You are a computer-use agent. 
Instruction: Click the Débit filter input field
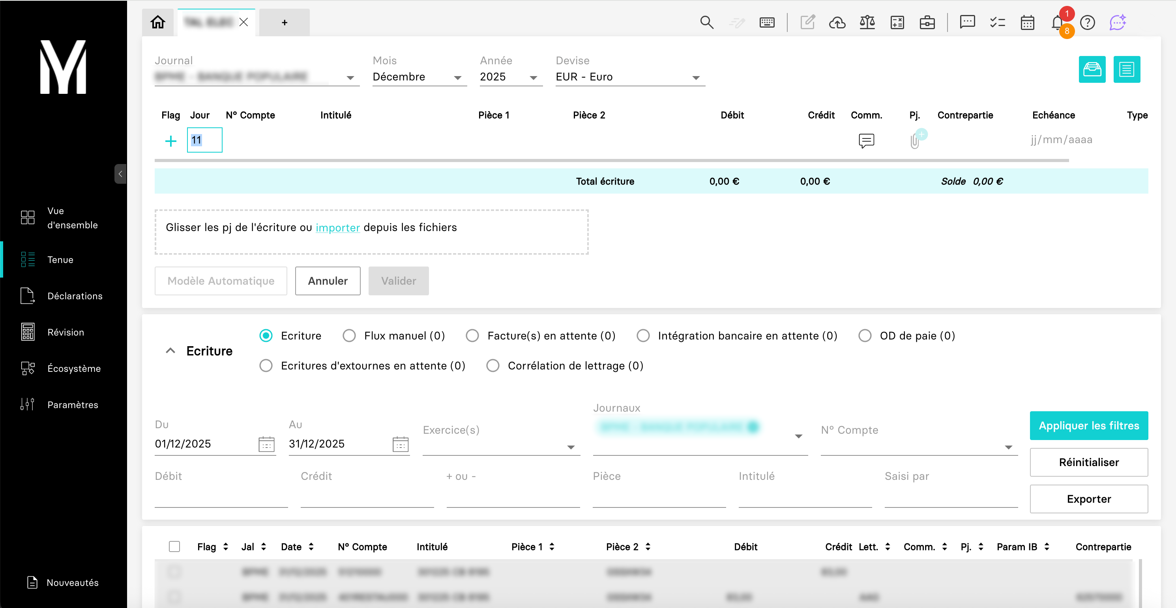click(221, 495)
